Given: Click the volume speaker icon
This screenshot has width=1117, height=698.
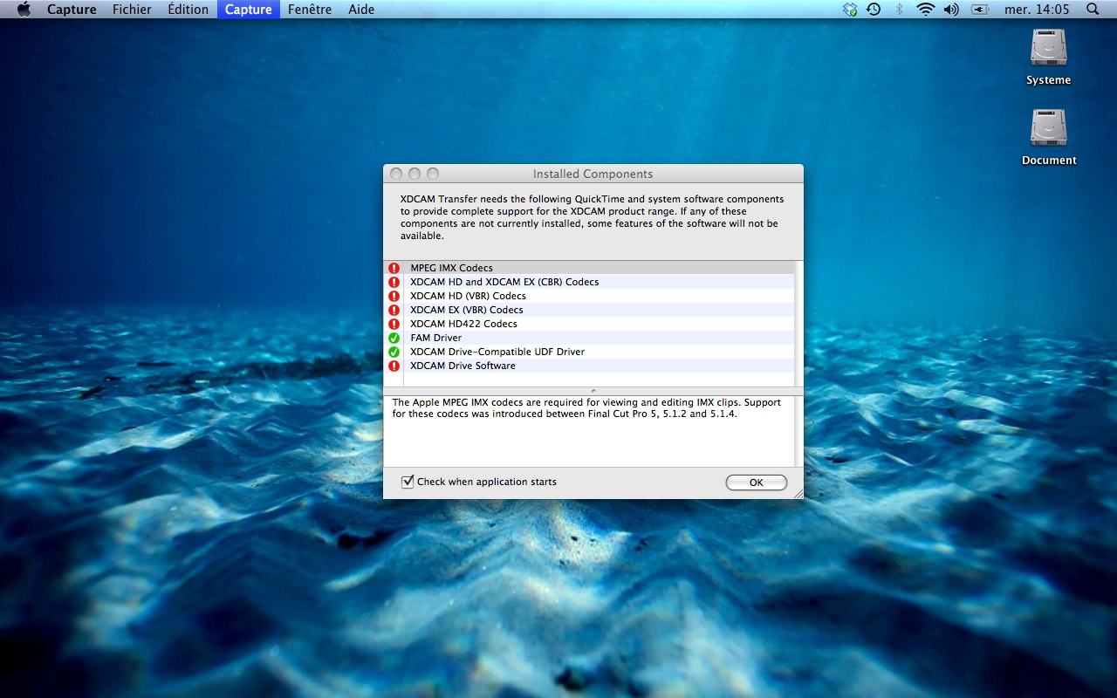Looking at the screenshot, I should click(x=951, y=10).
